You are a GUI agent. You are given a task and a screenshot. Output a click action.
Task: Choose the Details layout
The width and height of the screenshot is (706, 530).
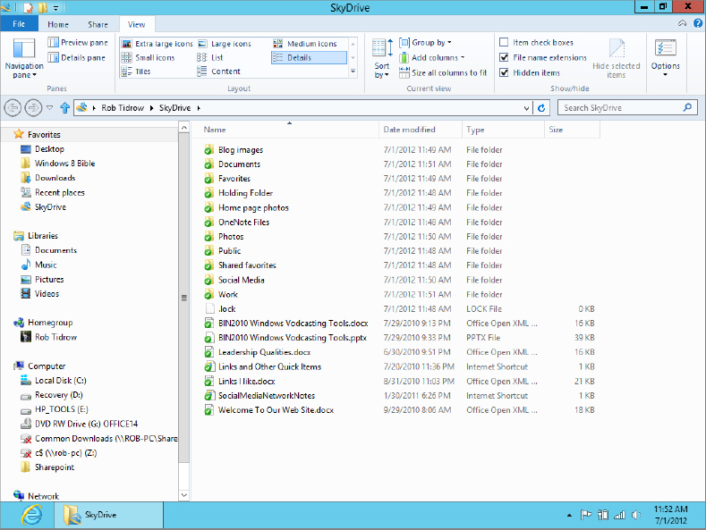coord(309,57)
